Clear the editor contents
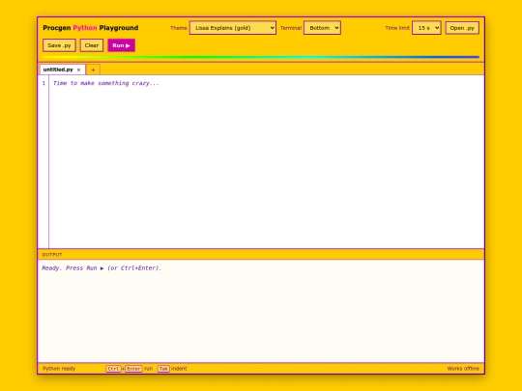Screen dimensions: 522x391 pos(92,45)
